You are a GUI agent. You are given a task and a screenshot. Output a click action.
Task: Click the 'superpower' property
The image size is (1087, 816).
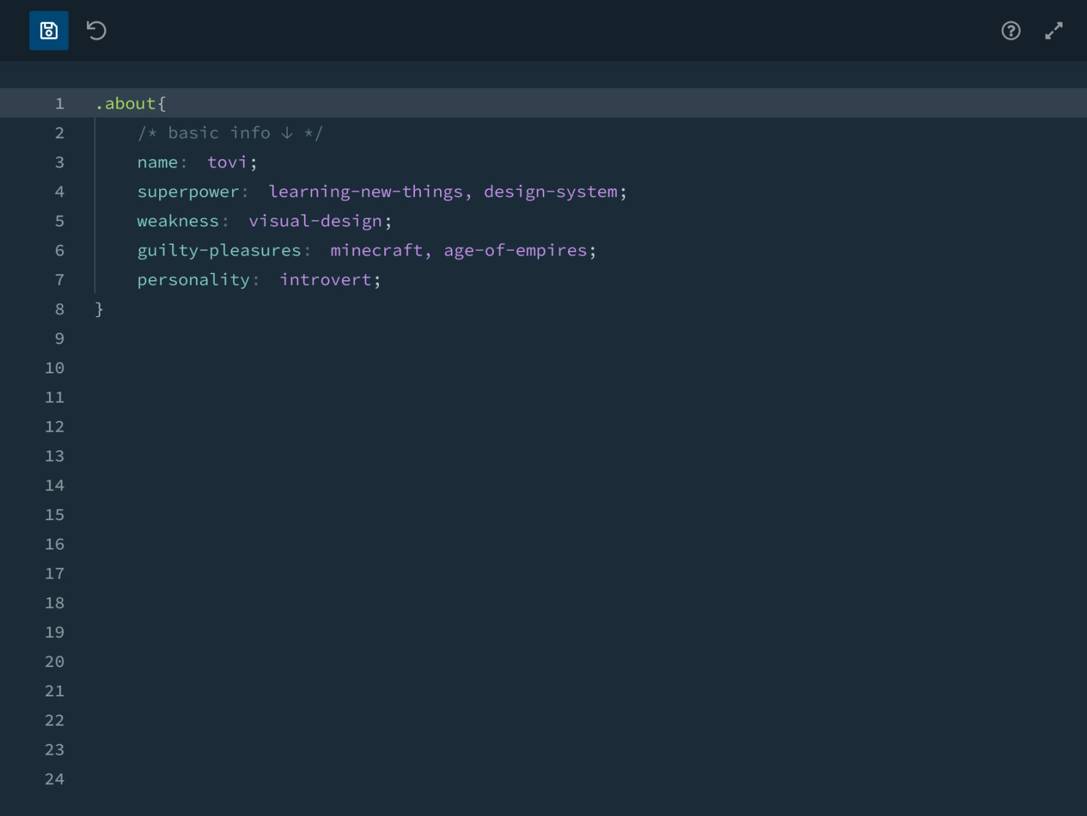pos(188,192)
